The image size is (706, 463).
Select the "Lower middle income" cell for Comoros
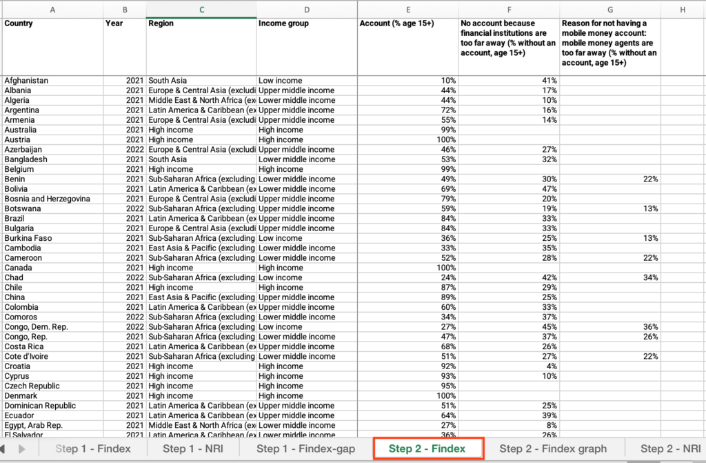click(x=307, y=317)
